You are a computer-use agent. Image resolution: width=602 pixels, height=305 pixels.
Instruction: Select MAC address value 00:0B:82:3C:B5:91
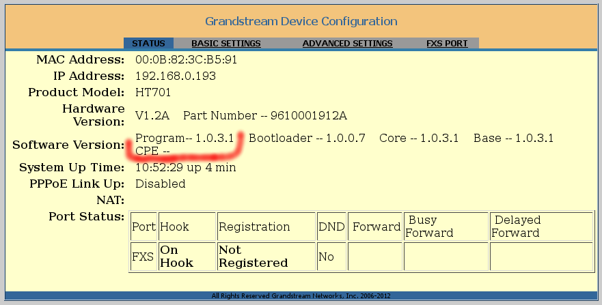pyautogui.click(x=187, y=60)
